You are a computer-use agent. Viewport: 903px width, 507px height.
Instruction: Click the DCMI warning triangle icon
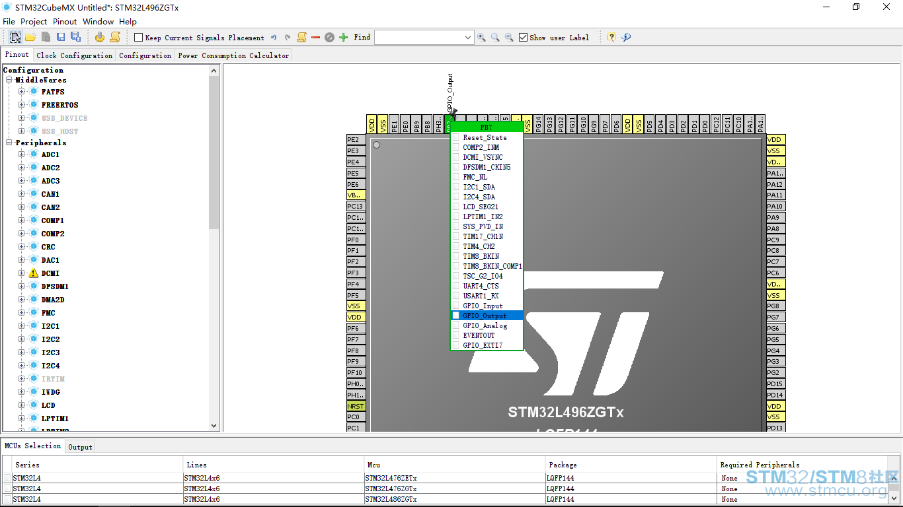pyautogui.click(x=34, y=273)
